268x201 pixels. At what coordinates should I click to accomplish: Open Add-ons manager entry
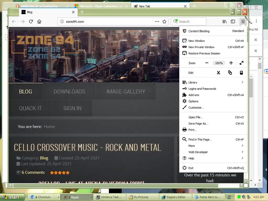coord(213,95)
